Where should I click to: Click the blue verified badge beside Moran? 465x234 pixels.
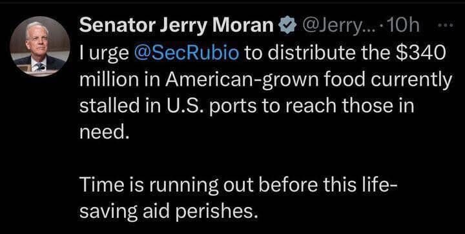pos(287,27)
